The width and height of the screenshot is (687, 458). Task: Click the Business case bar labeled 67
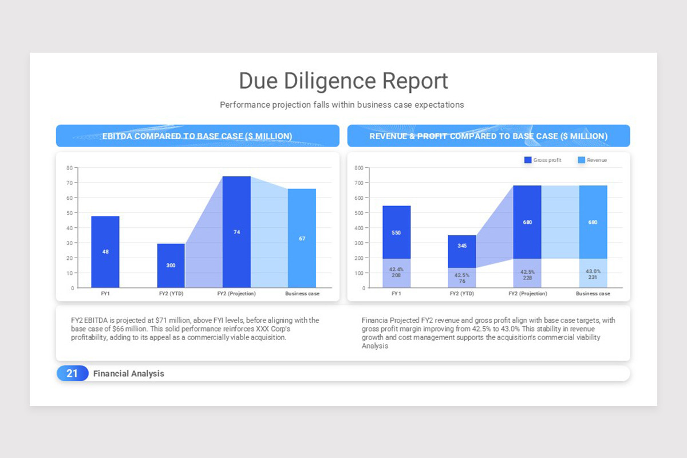point(302,238)
